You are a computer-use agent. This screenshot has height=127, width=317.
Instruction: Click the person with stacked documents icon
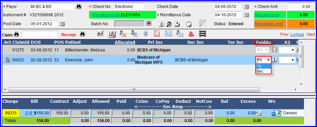pyautogui.click(x=134, y=34)
